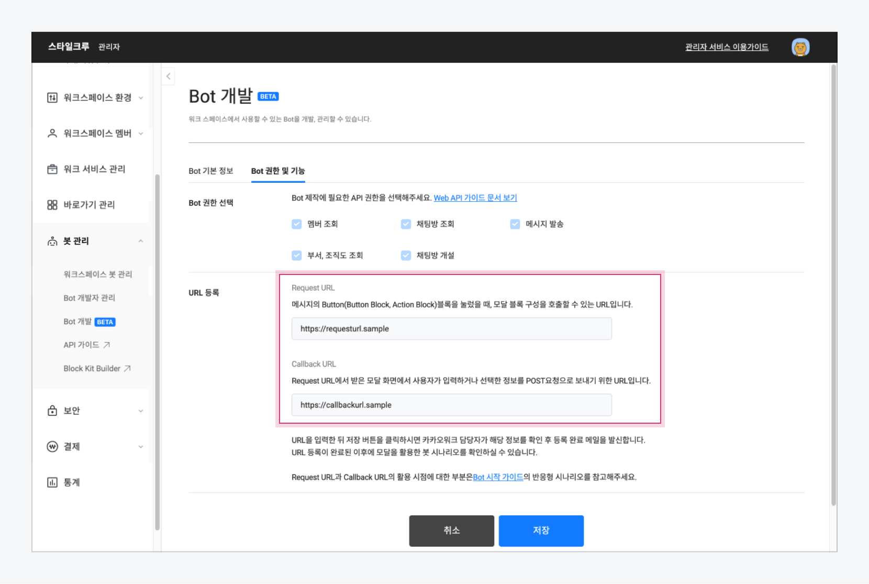
Task: Click the shortcut management grid icon
Action: 52,205
